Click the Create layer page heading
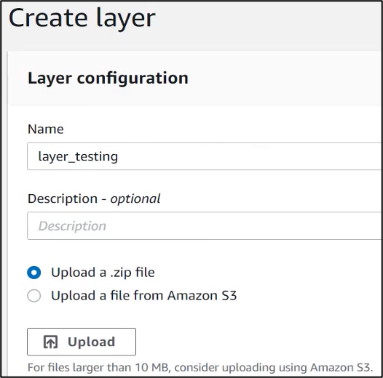 tap(82, 18)
